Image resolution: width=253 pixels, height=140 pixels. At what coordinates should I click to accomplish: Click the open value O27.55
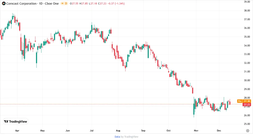[x=74, y=3]
